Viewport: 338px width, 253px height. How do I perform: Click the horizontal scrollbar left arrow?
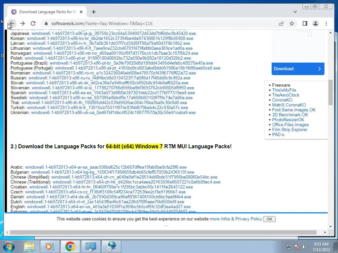point(7,232)
